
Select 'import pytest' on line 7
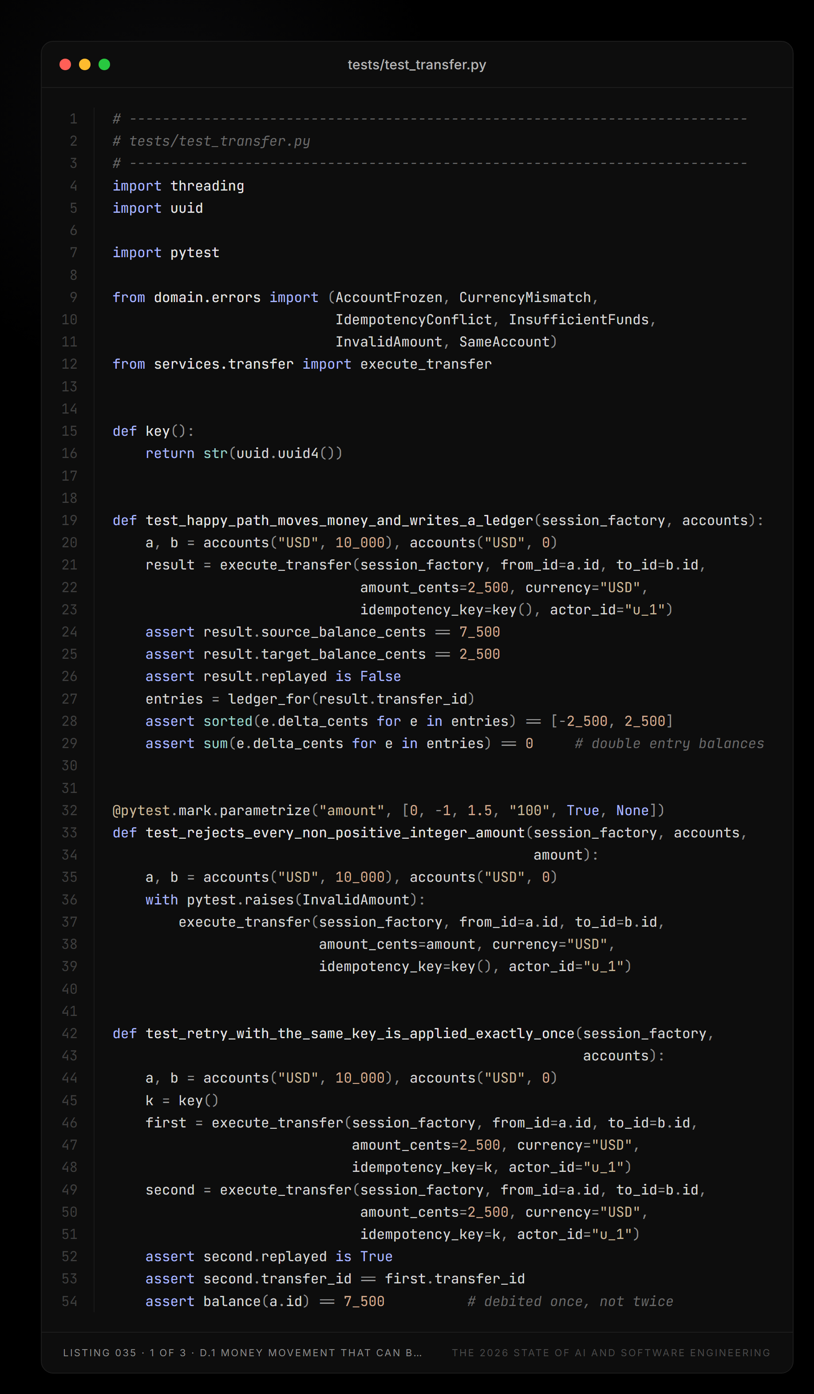coord(166,253)
